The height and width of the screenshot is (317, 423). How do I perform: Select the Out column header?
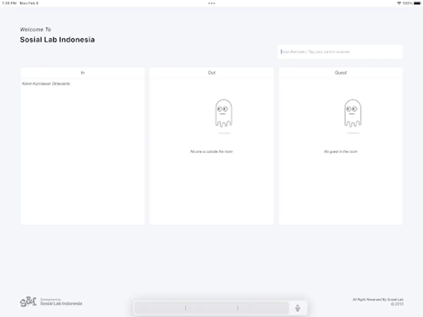(x=211, y=73)
